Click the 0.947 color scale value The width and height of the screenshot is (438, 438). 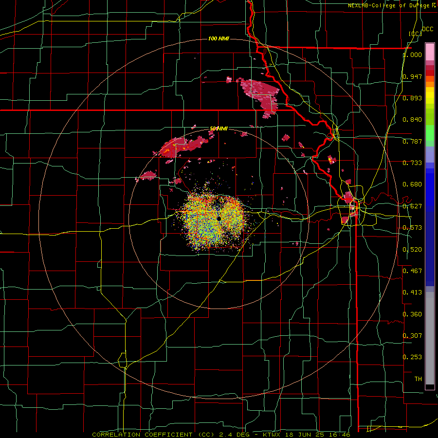[x=412, y=76]
